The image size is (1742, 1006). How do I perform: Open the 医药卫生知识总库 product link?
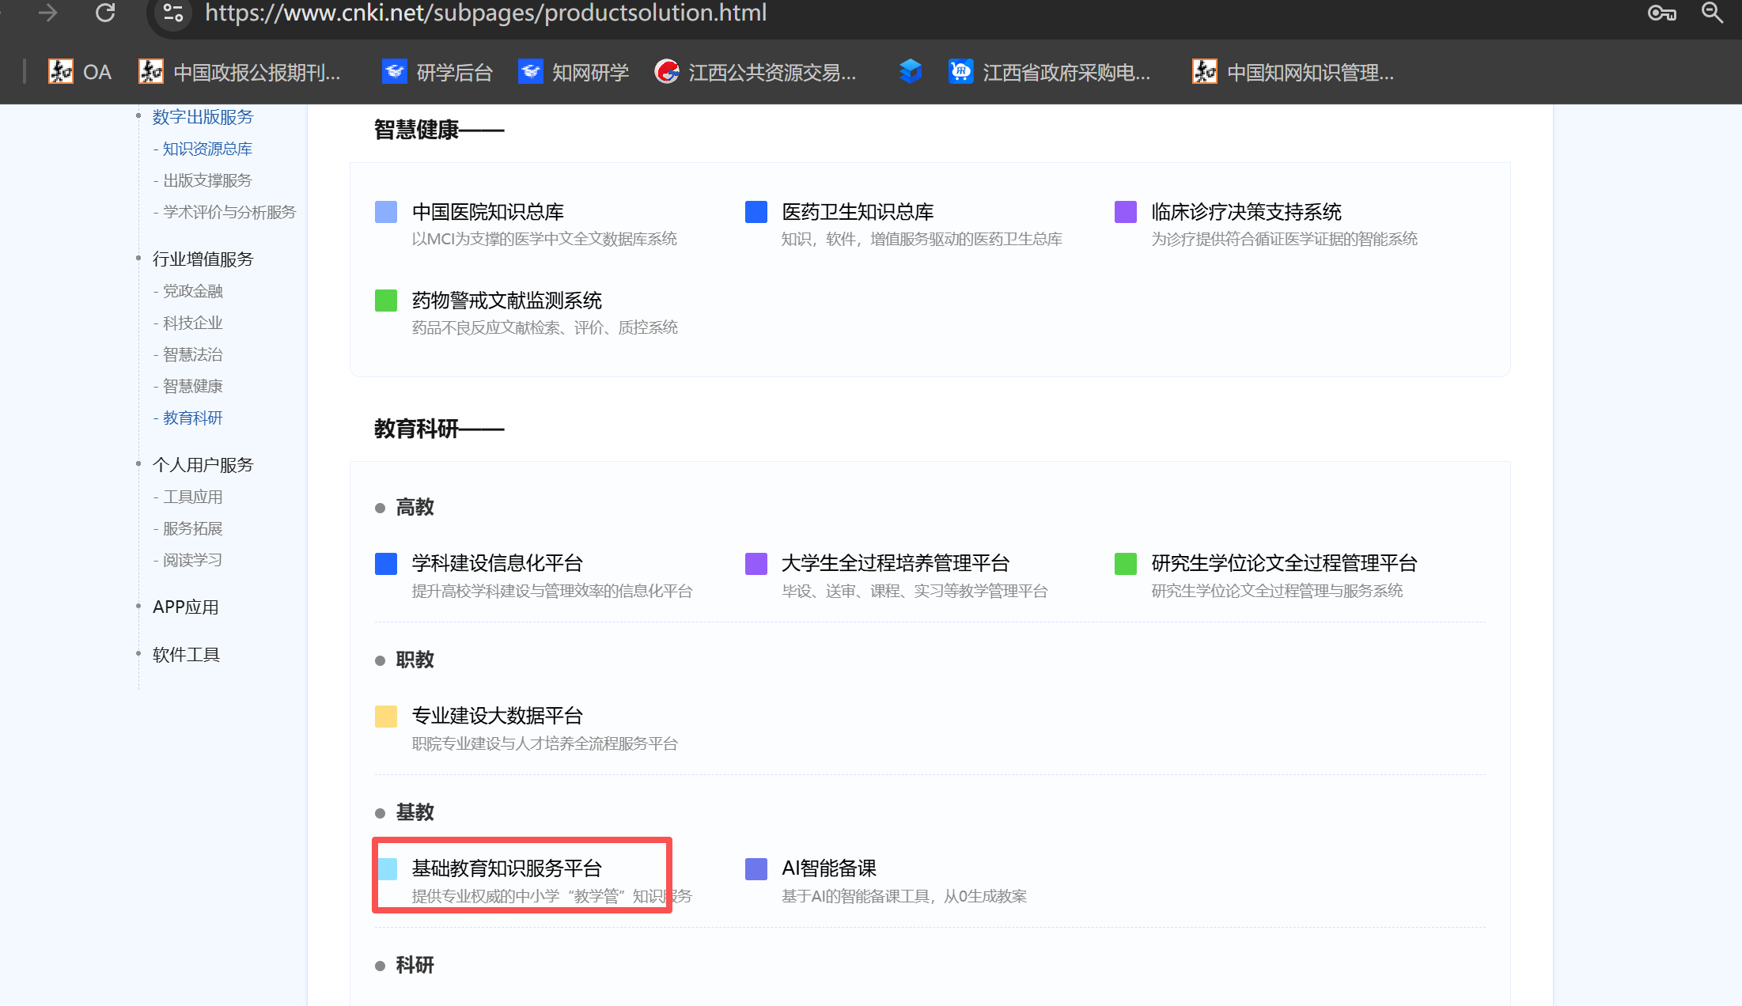[x=858, y=212]
